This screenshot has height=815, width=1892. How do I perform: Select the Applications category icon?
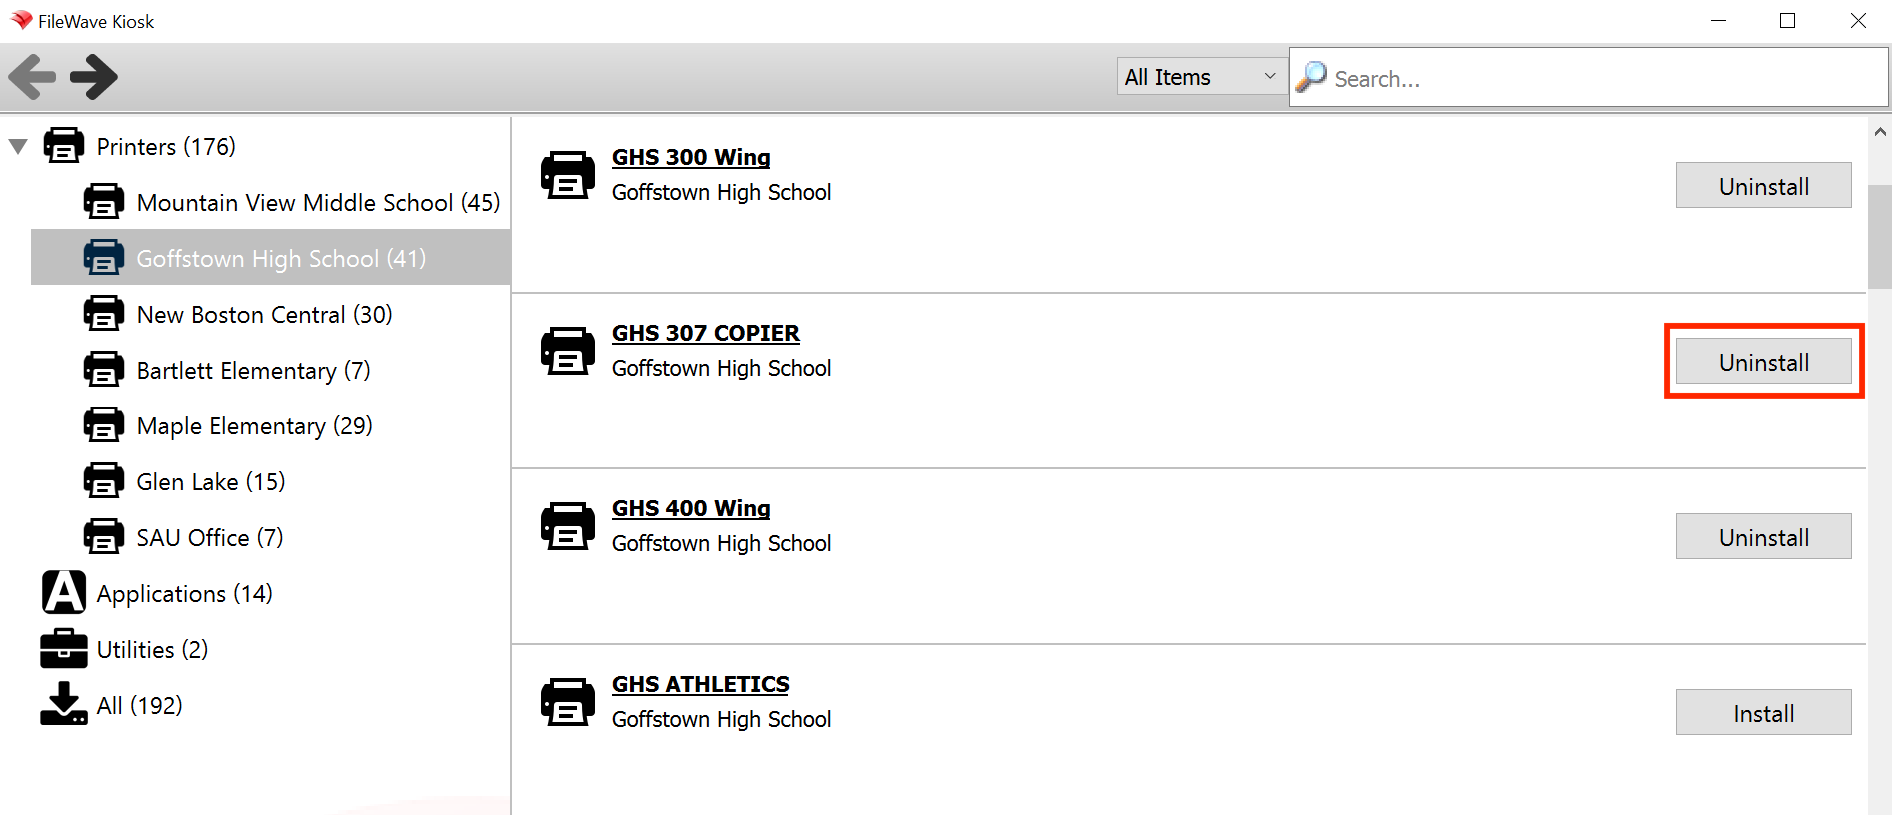64,592
